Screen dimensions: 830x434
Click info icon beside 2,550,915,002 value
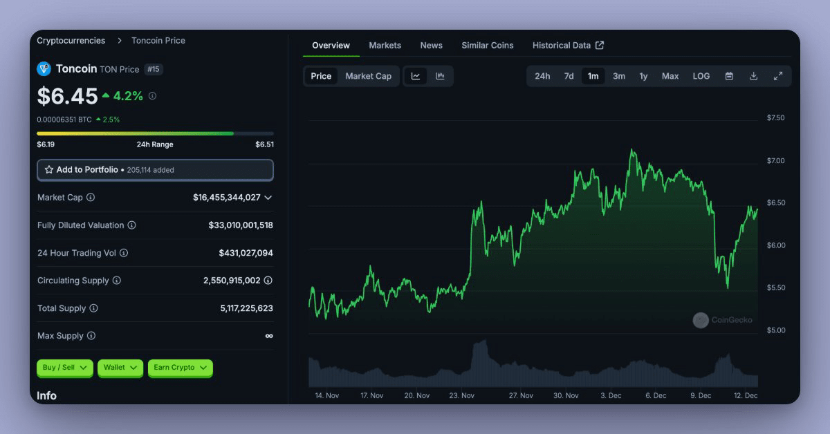(268, 281)
